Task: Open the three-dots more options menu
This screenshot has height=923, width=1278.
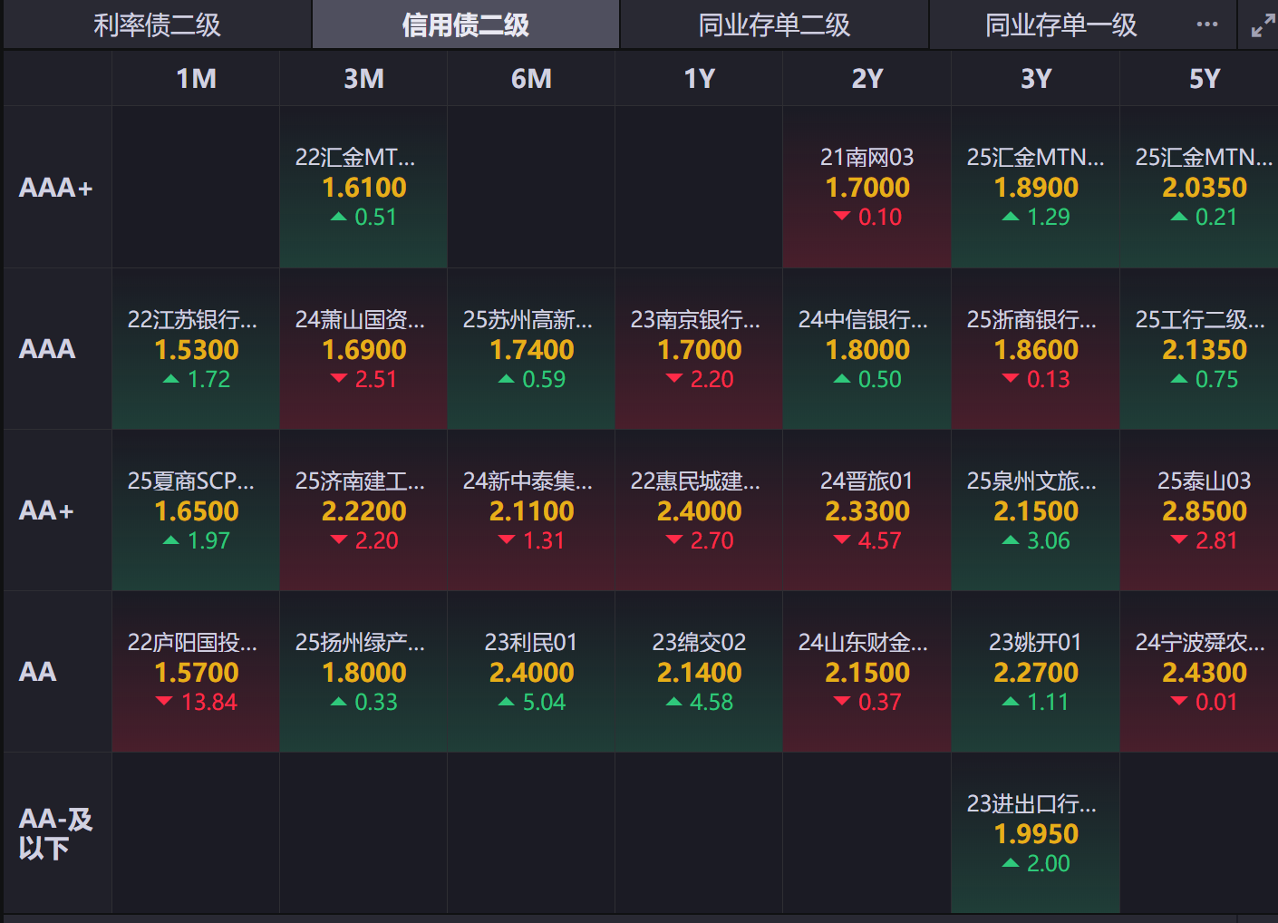Action: point(1206,24)
